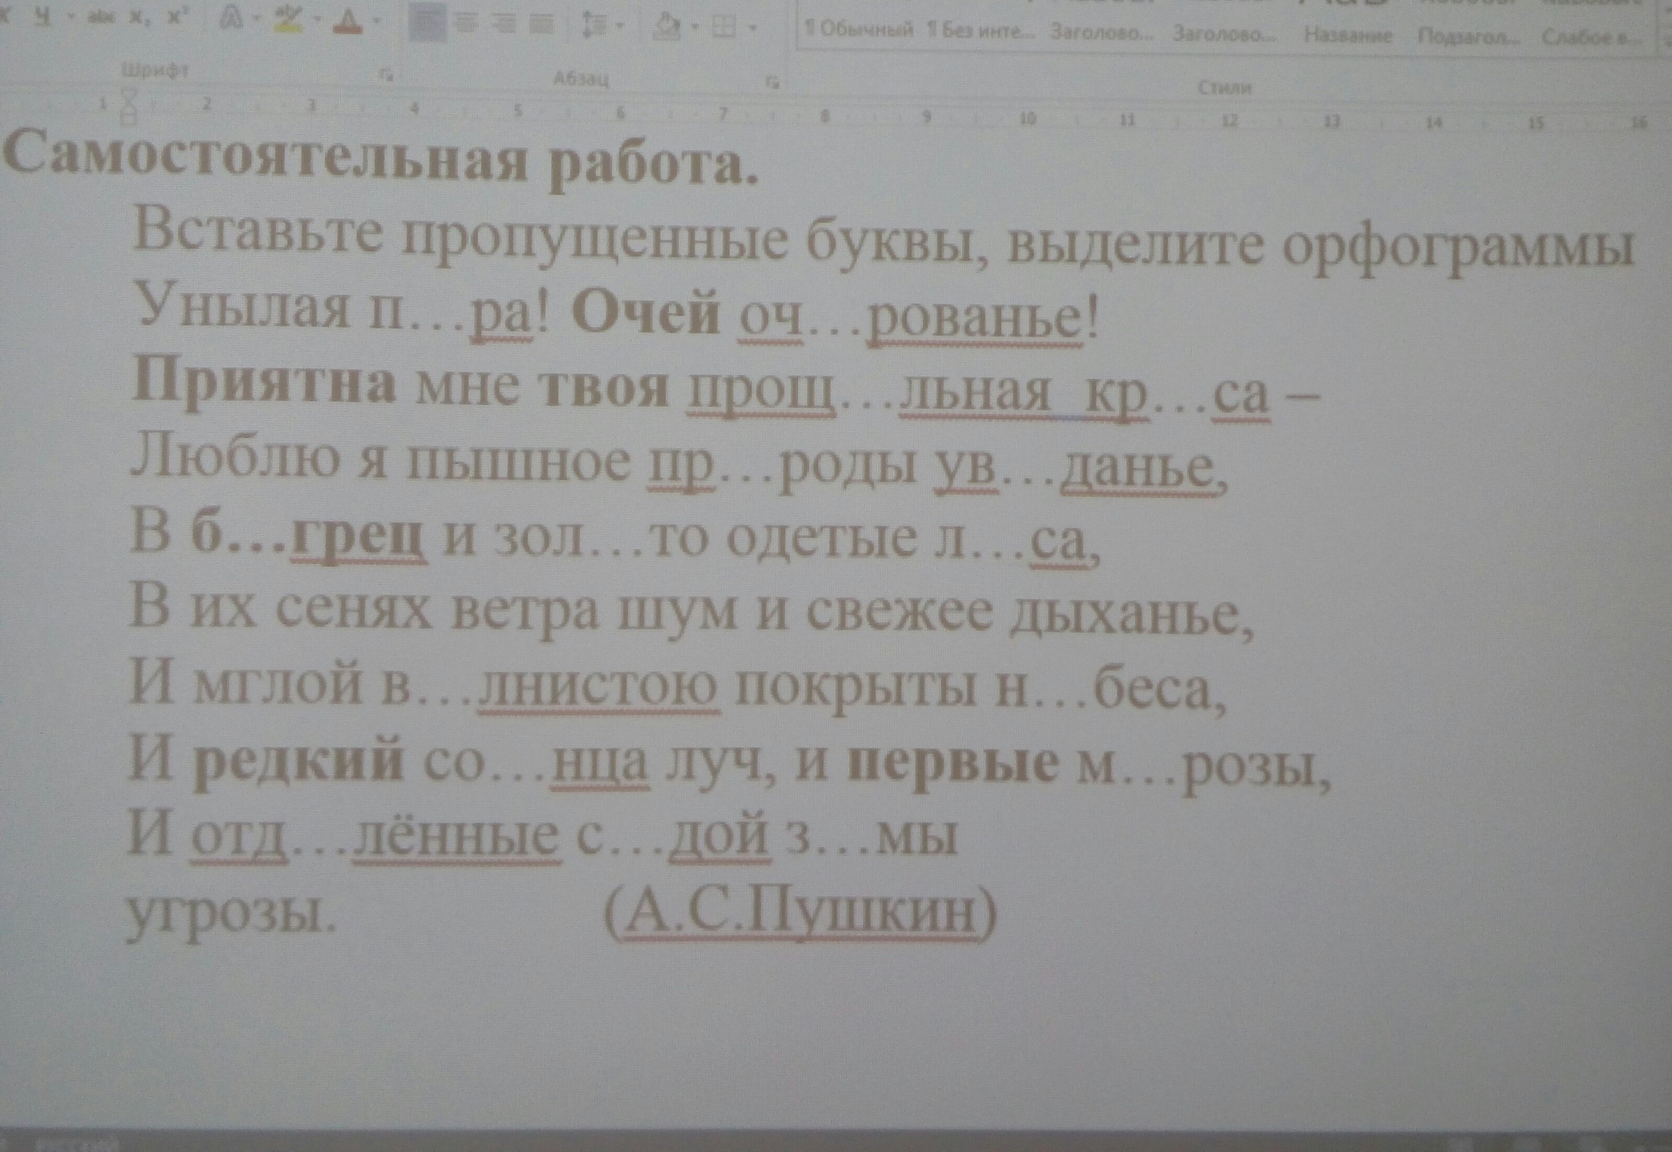Click the Абзац group label
This screenshot has width=1672, height=1152.
click(581, 78)
